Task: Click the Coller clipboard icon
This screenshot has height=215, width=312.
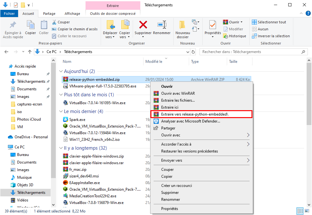Action: 44,25
